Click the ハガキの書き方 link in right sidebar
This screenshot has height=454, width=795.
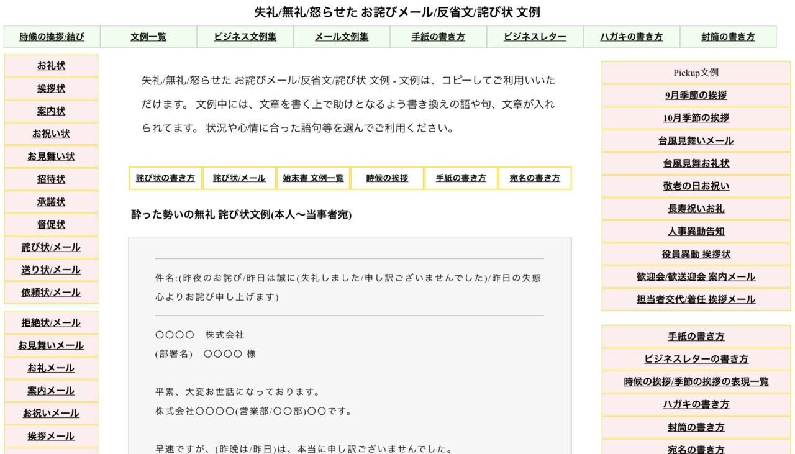click(x=696, y=404)
